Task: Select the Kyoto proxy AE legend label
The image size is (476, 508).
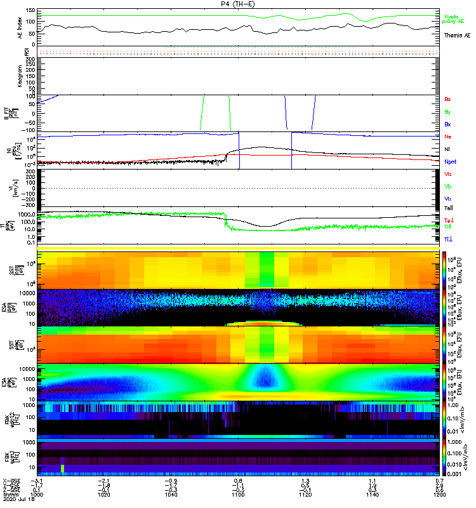Action: pos(453,19)
